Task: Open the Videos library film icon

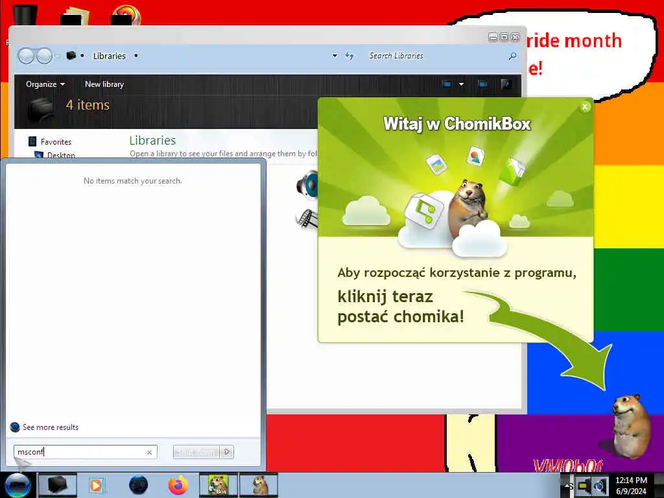Action: [307, 219]
